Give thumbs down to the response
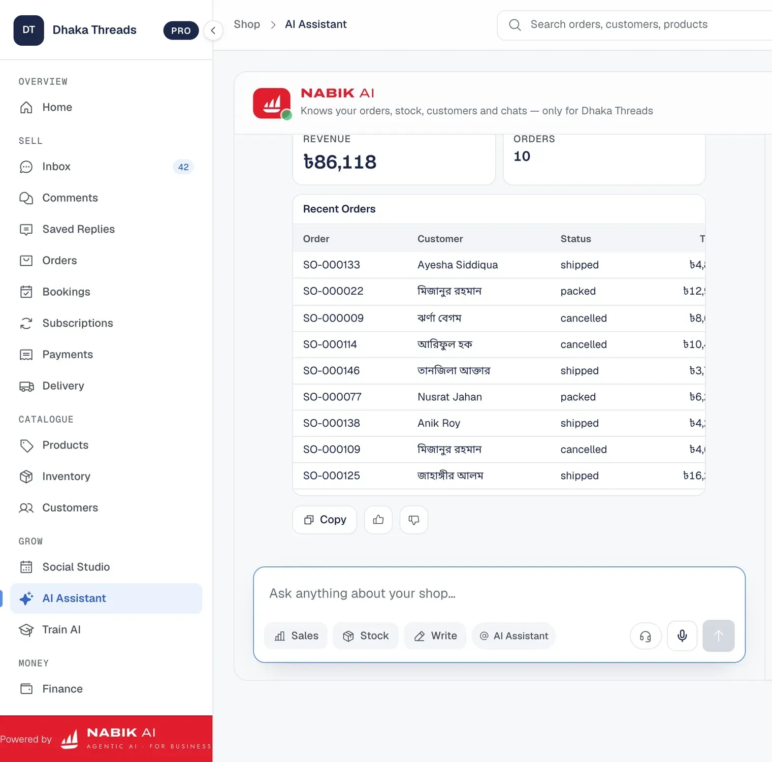 [x=414, y=520]
